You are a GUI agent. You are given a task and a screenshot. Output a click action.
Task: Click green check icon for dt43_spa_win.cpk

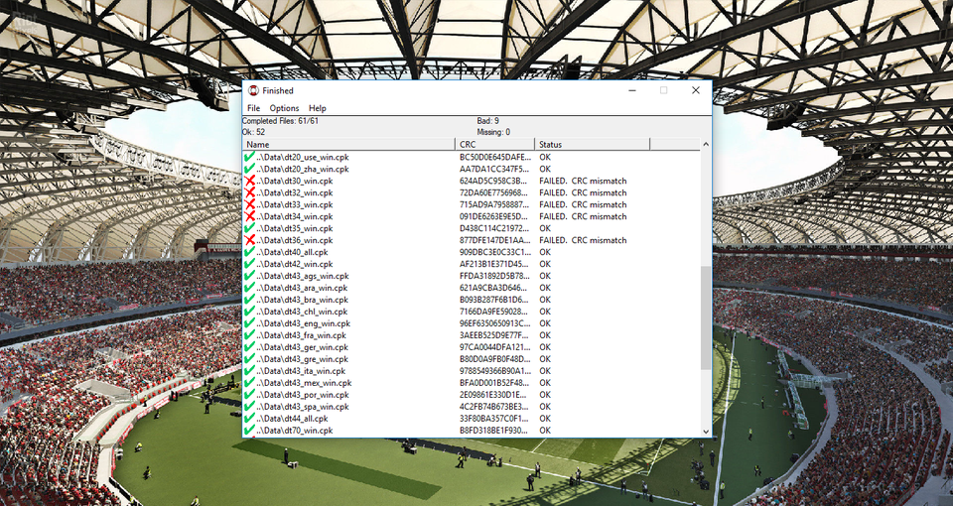(x=249, y=407)
